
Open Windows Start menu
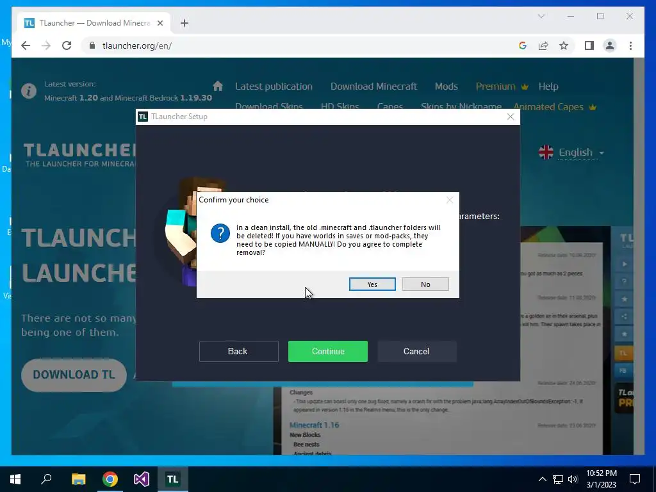coord(15,479)
